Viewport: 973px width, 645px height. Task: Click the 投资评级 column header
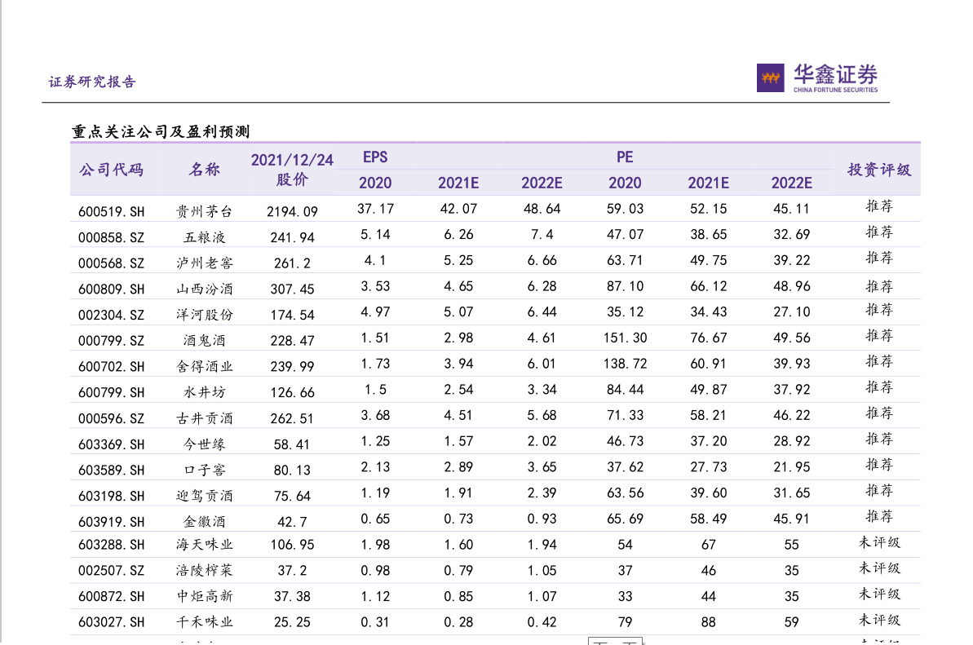(x=879, y=170)
